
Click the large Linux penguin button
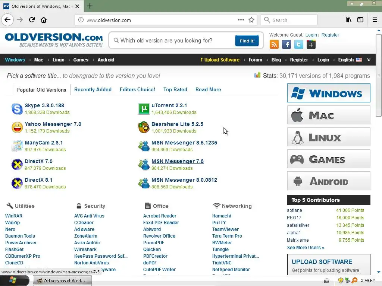(329, 137)
